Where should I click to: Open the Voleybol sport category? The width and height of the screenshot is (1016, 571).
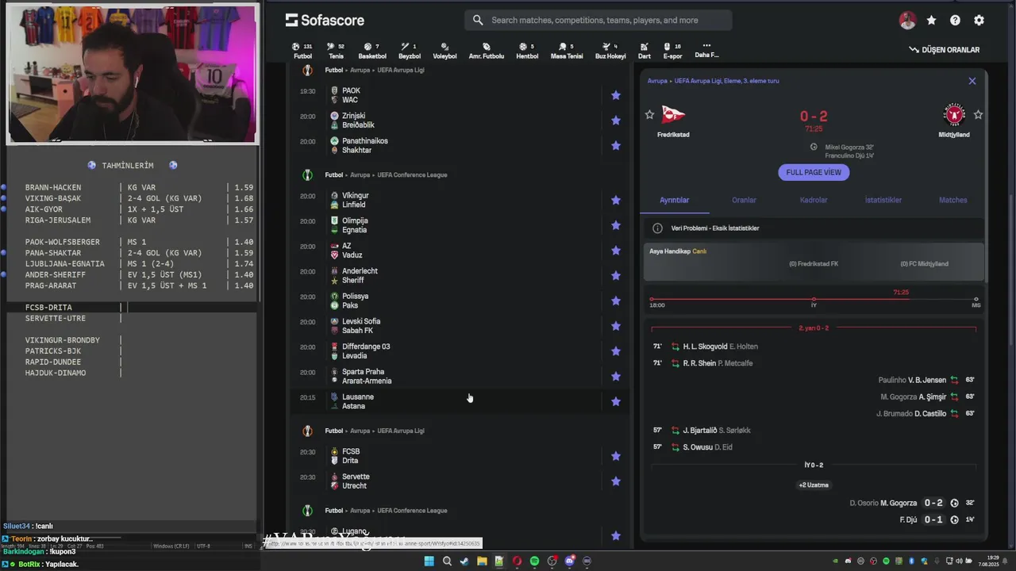[444, 51]
